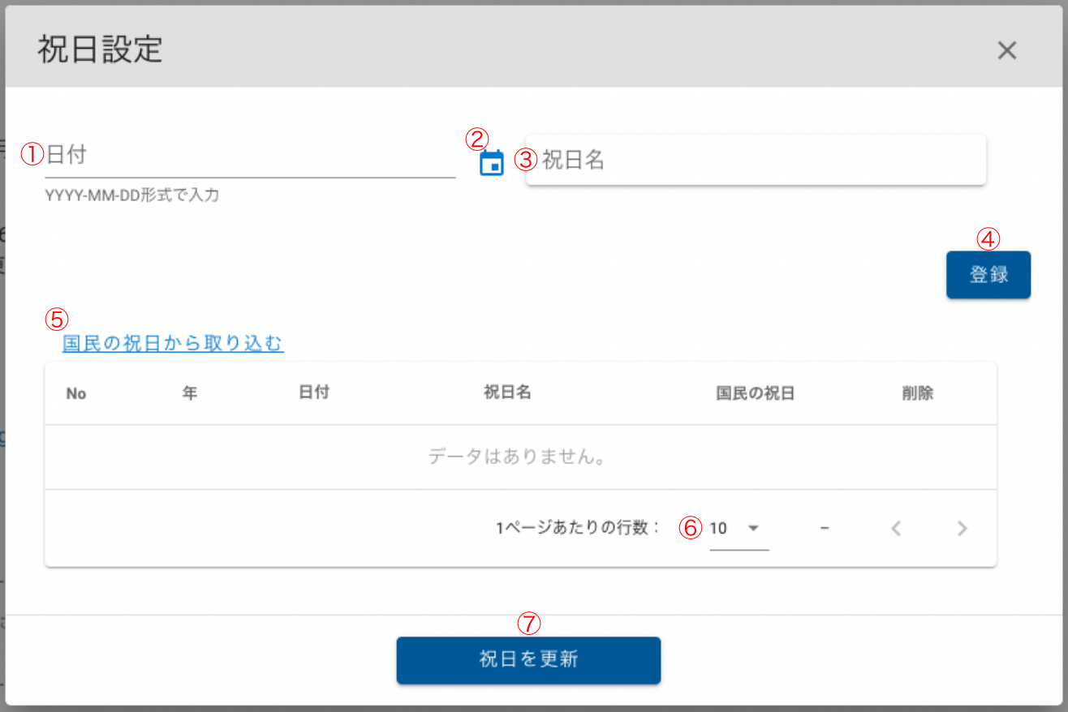Focus the 祝日名 holiday name field
The image size is (1068, 712).
click(755, 160)
